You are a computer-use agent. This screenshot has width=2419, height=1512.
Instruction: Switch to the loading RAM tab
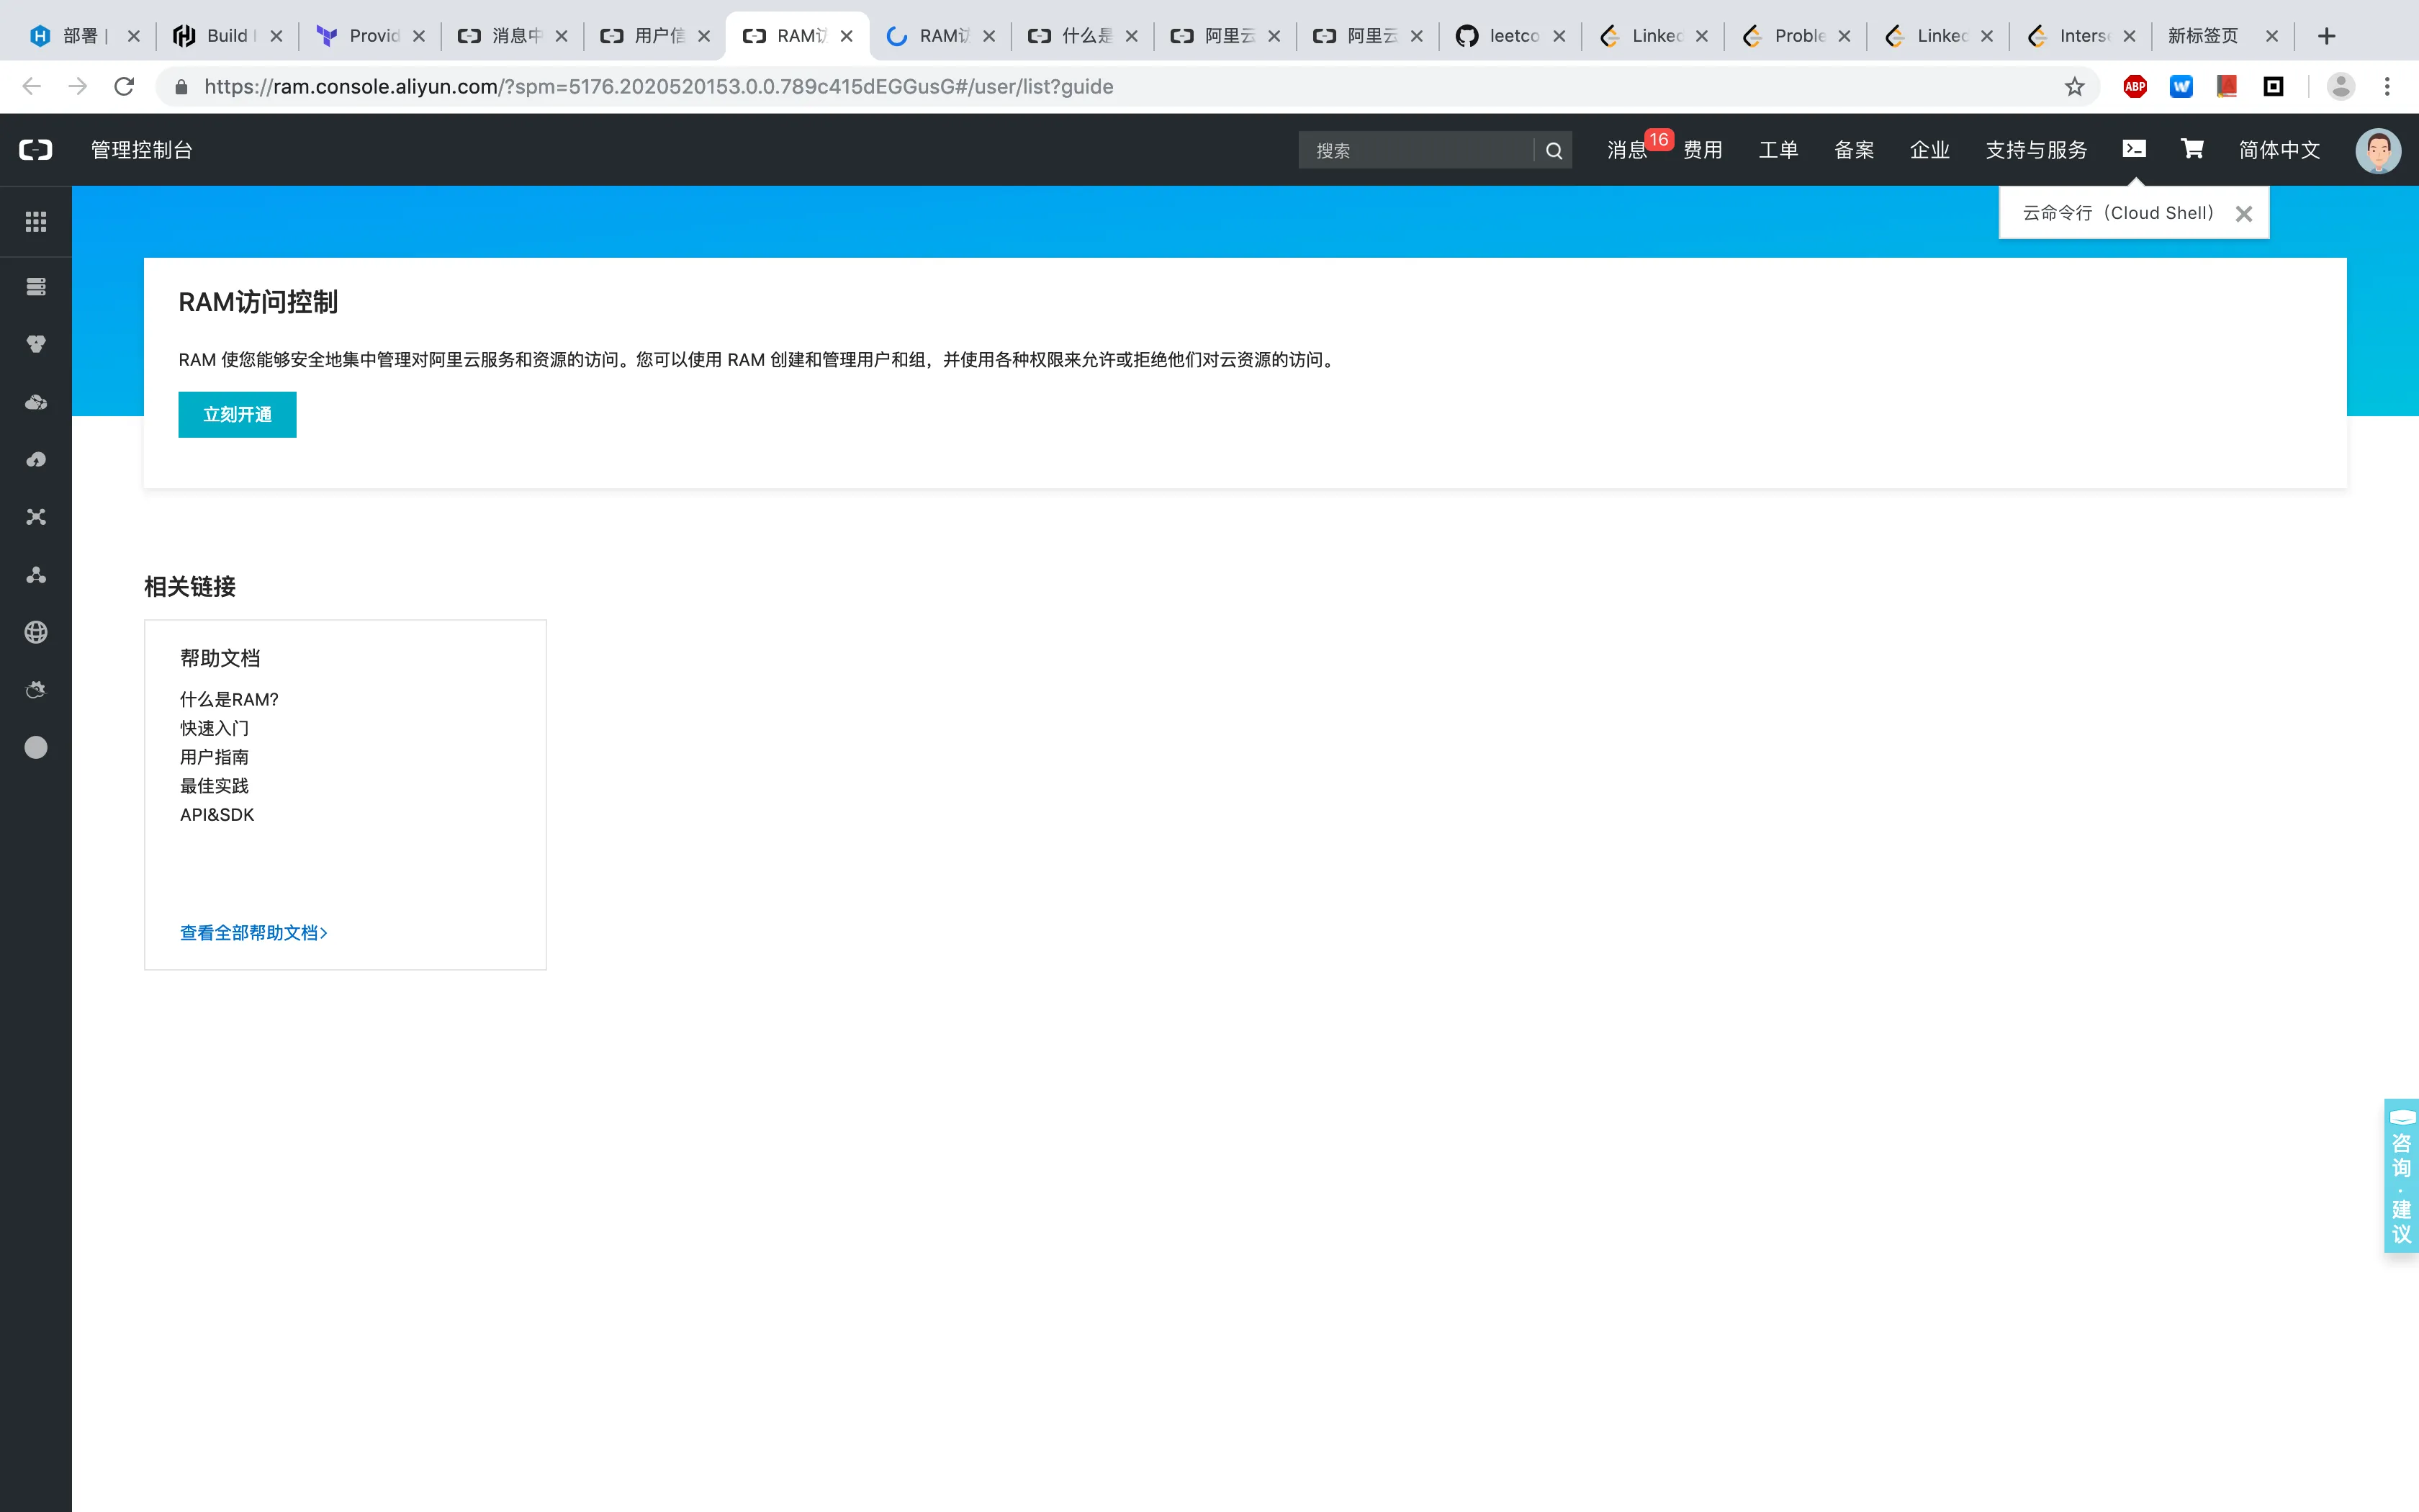(940, 36)
